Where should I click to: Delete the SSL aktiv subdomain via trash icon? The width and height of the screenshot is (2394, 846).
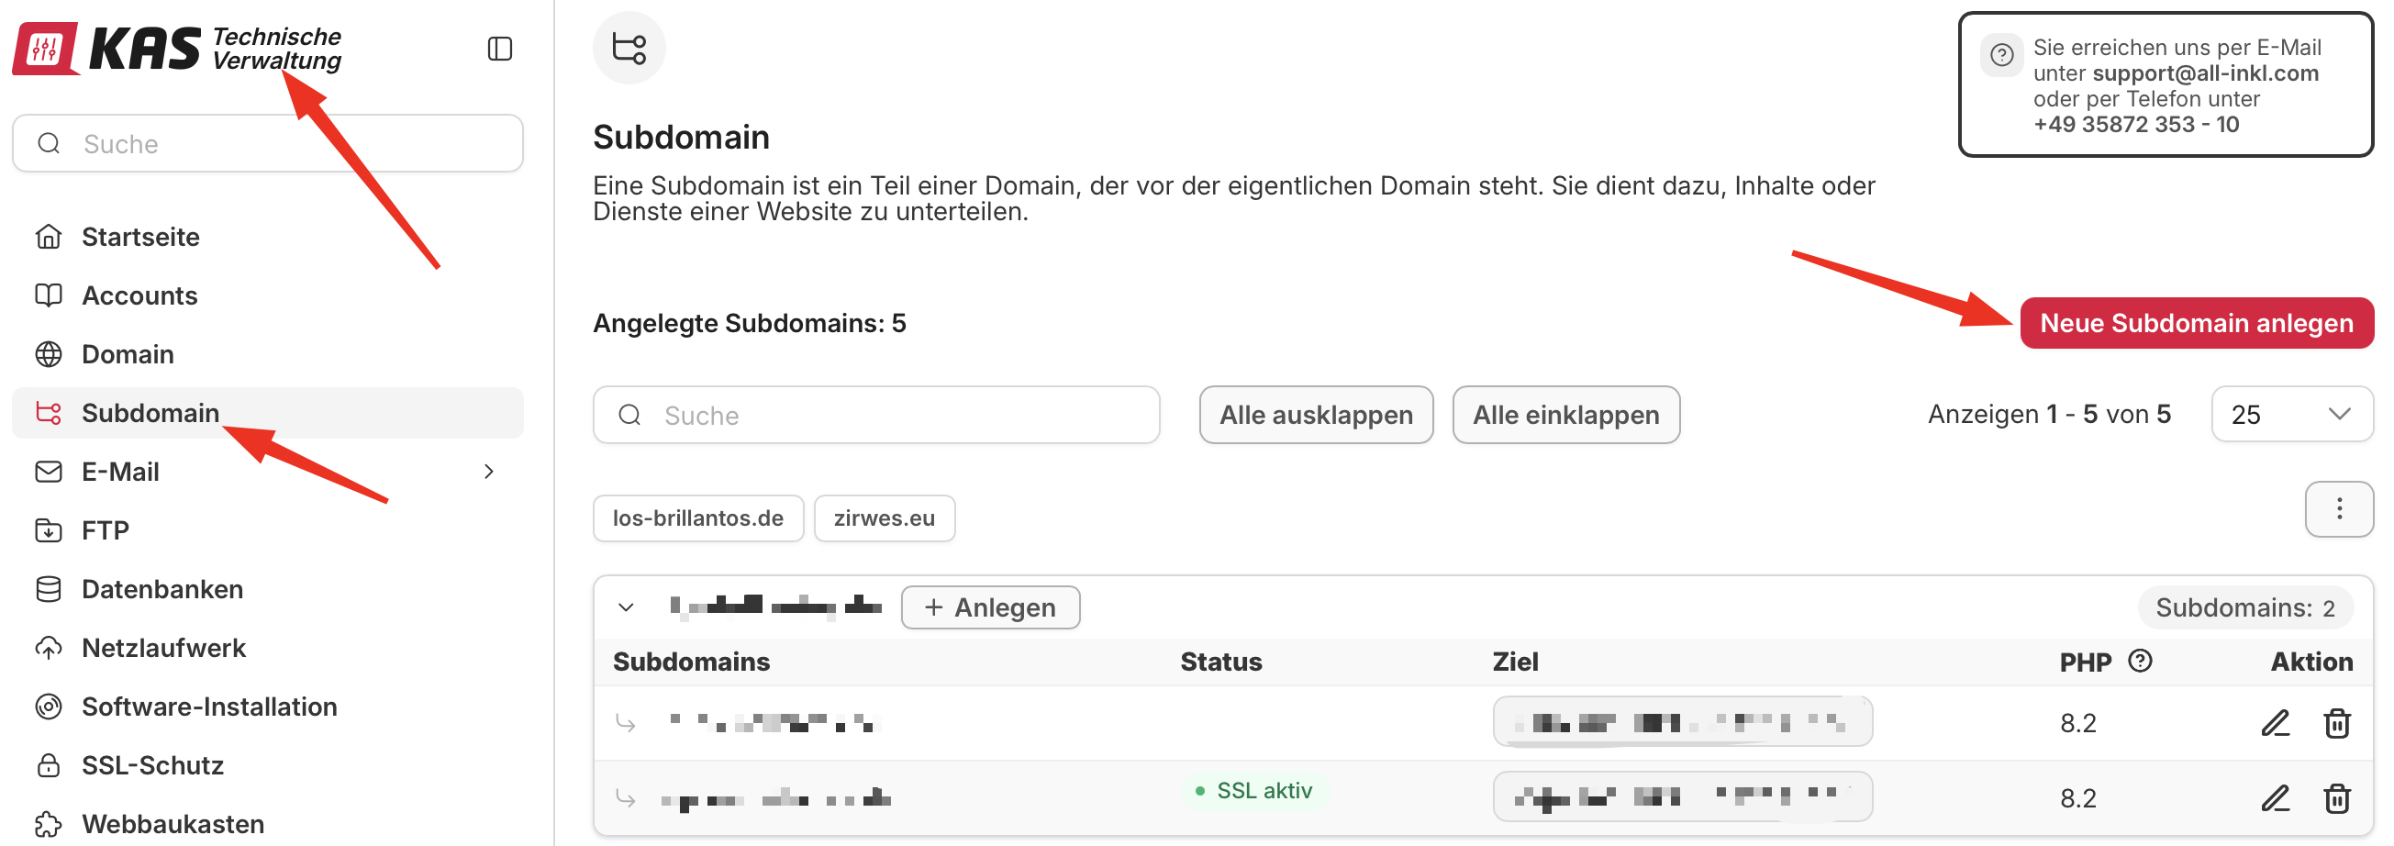pyautogui.click(x=2337, y=797)
